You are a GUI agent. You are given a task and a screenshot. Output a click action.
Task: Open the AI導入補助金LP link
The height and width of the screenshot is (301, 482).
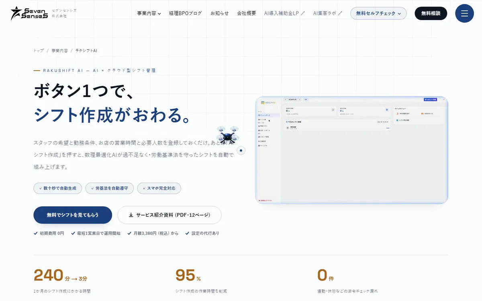[x=284, y=13]
